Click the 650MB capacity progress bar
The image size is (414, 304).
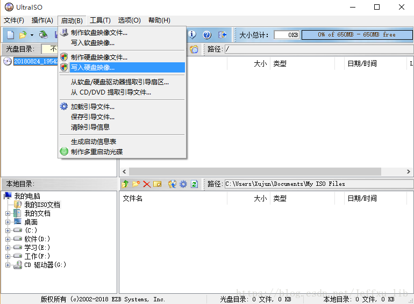point(357,34)
